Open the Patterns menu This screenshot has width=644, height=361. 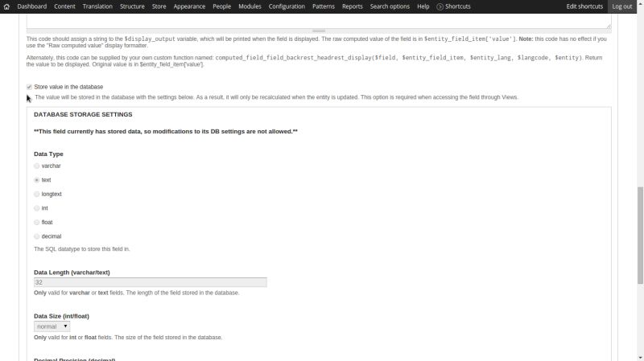point(324,6)
